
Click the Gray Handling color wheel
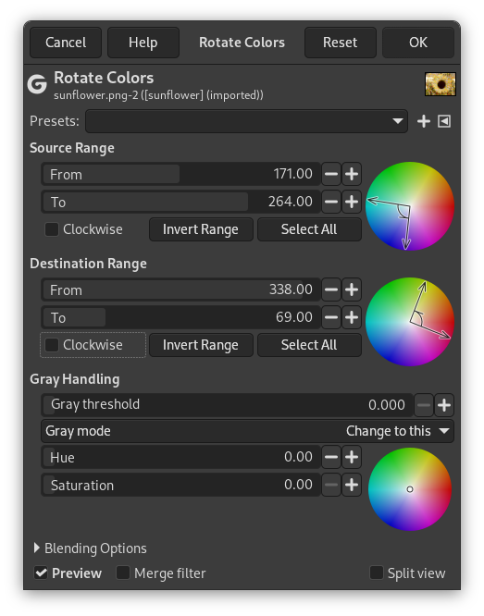pyautogui.click(x=410, y=489)
